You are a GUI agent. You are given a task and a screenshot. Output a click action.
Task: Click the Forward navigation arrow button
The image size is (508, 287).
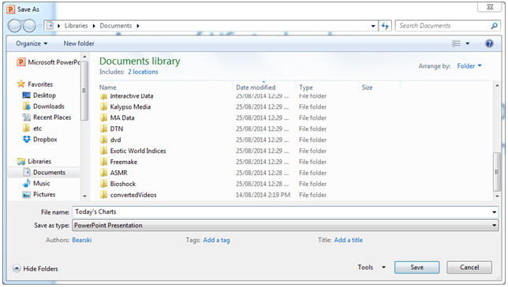click(x=29, y=25)
